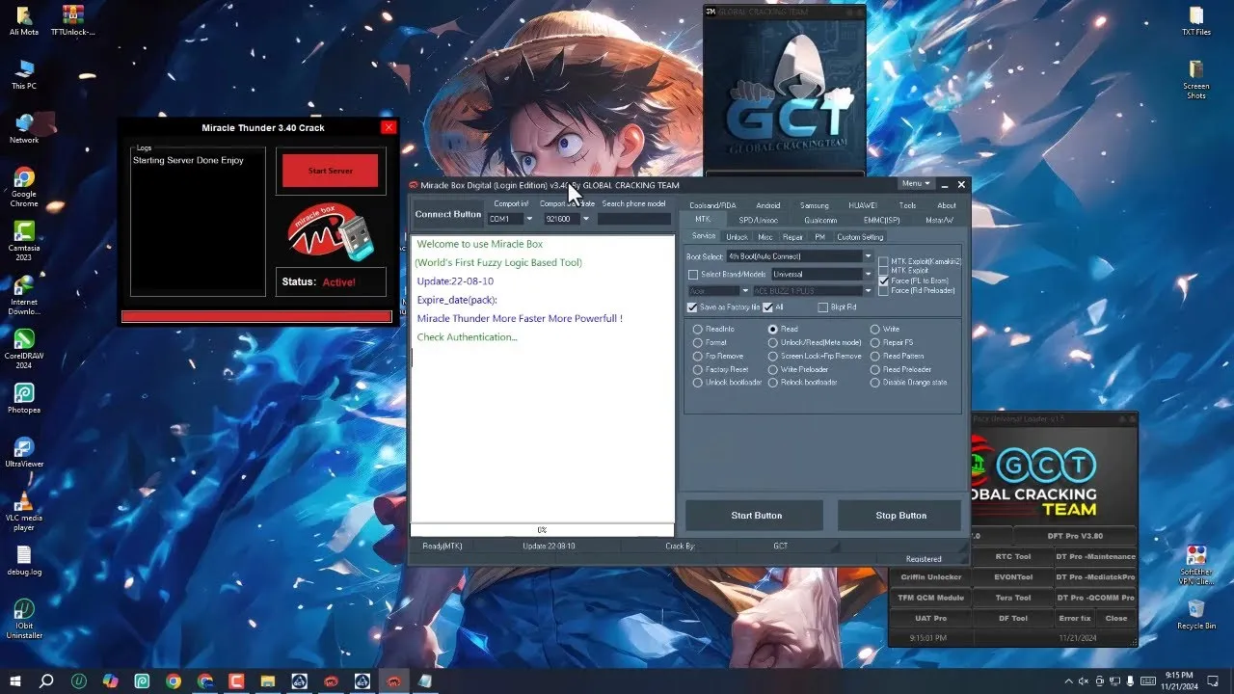Close the Miracle Thunder 3.40 Crack window
Screen dimensions: 1234x694
click(389, 127)
